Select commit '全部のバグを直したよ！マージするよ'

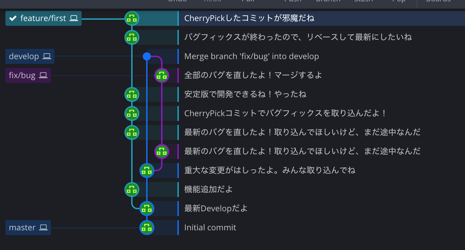(253, 75)
